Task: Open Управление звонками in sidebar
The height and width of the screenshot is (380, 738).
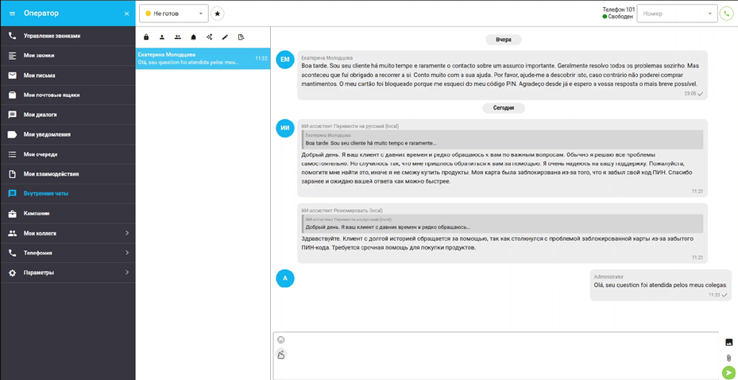Action: pyautogui.click(x=68, y=36)
